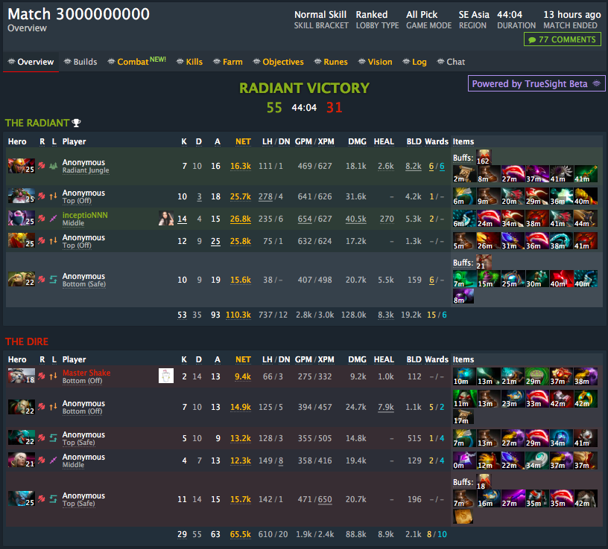The image size is (608, 549).
Task: View the Vision tab
Action: coord(375,62)
